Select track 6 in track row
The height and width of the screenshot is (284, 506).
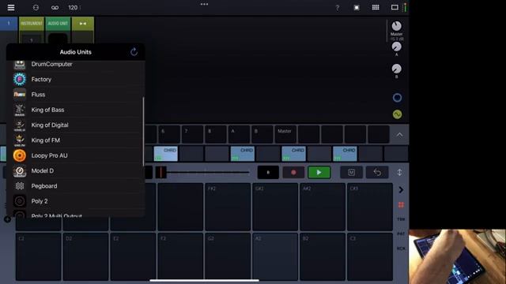point(169,134)
